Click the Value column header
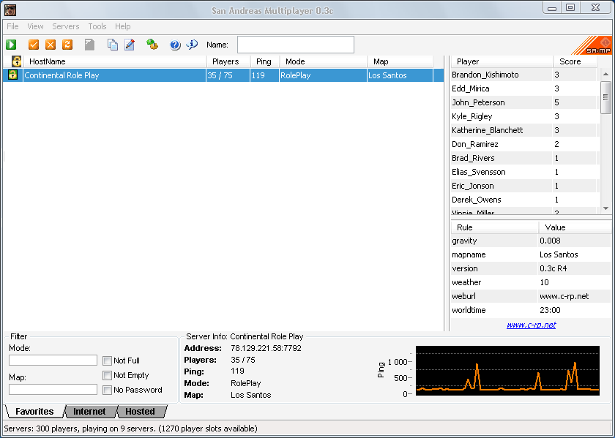Viewport: 615px width, 438px height. click(x=574, y=227)
